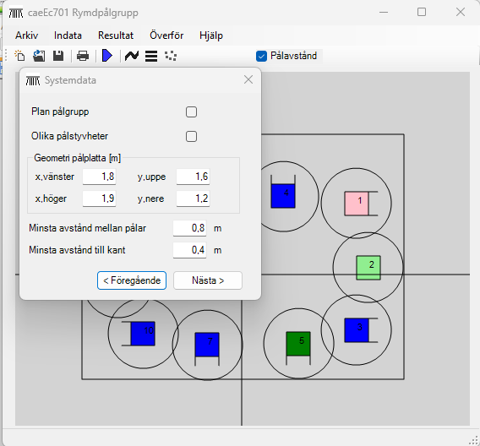Edit Minsta avstånd mellan pålar field
The height and width of the screenshot is (446, 480).
click(189, 228)
